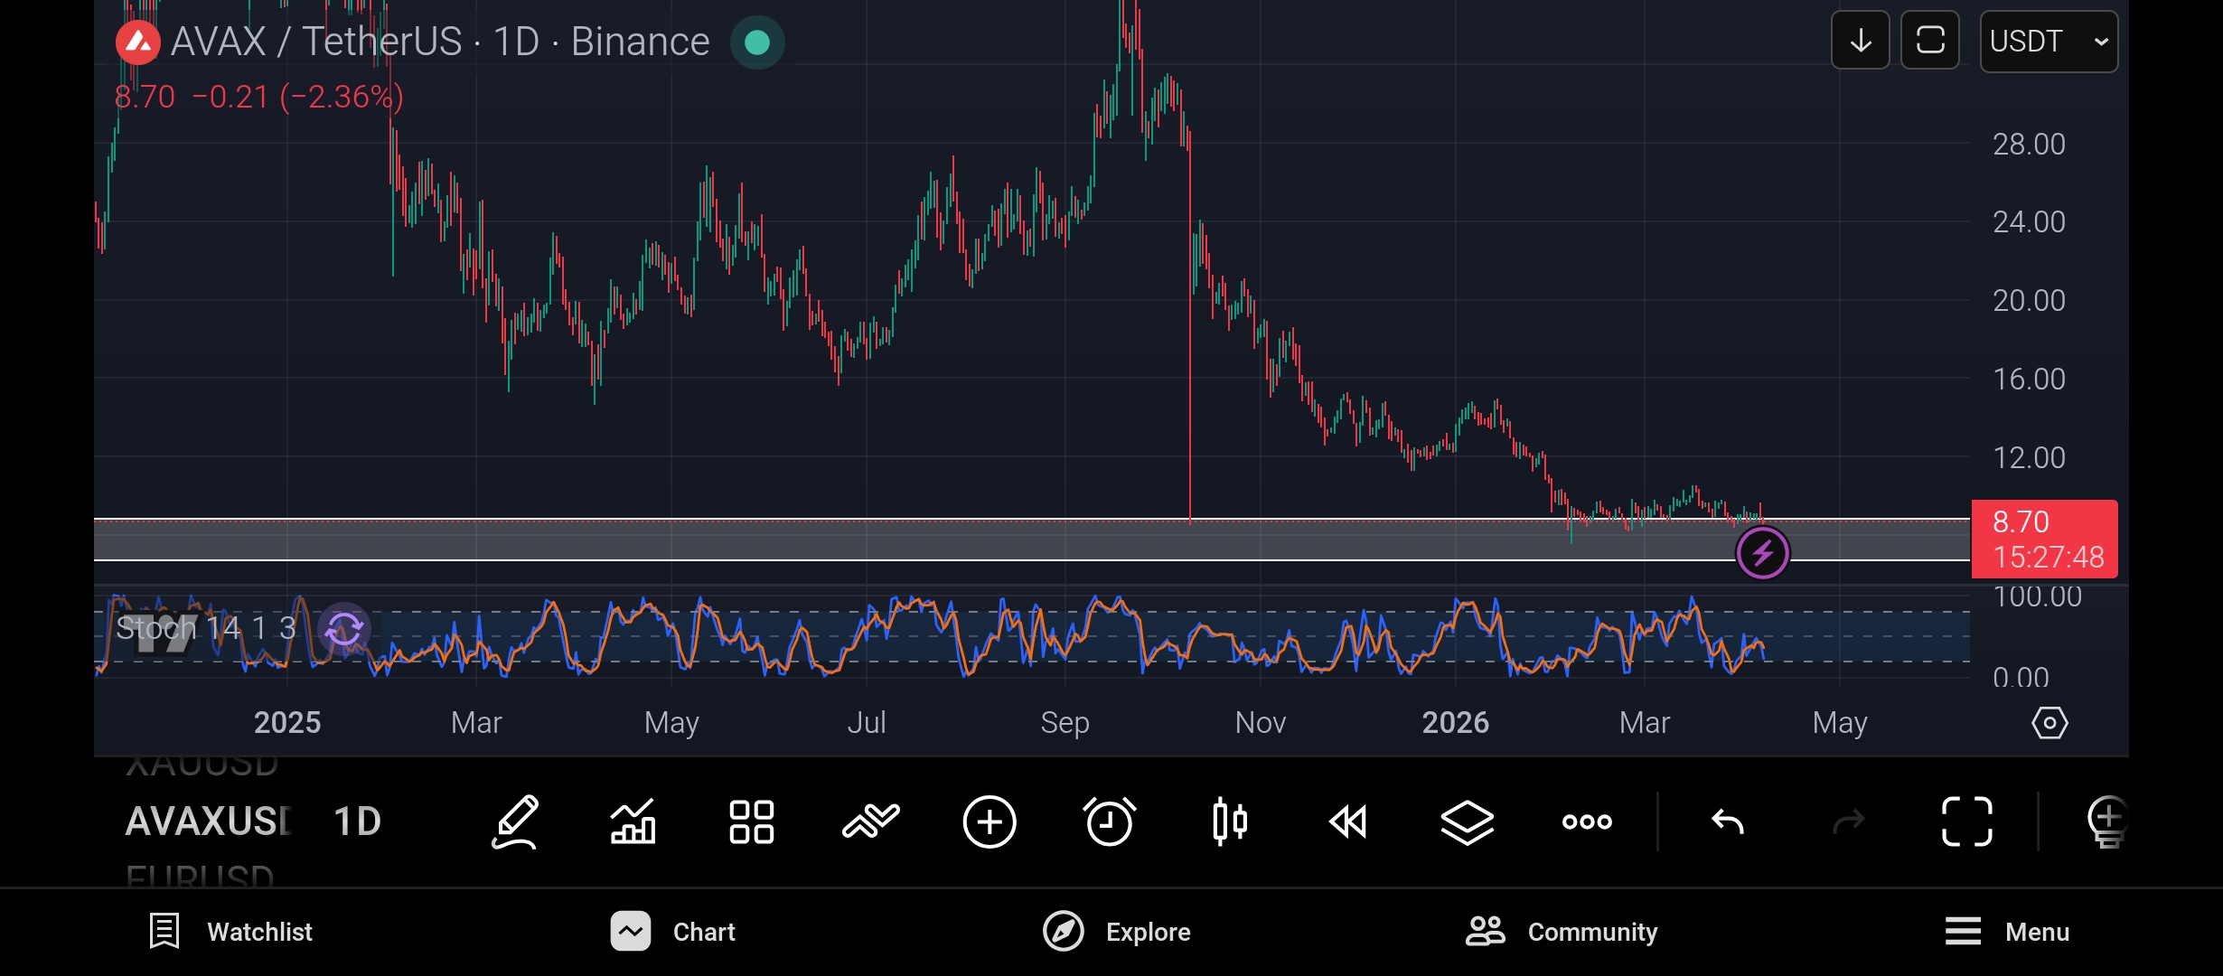
Task: Open chart settings via the hexagon gear icon
Action: coord(2049,723)
